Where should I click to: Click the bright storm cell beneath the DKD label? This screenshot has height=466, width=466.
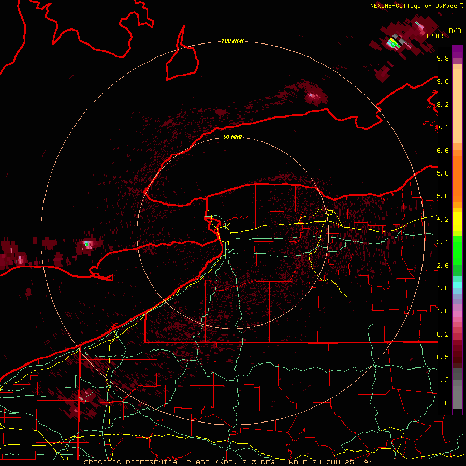(x=395, y=43)
